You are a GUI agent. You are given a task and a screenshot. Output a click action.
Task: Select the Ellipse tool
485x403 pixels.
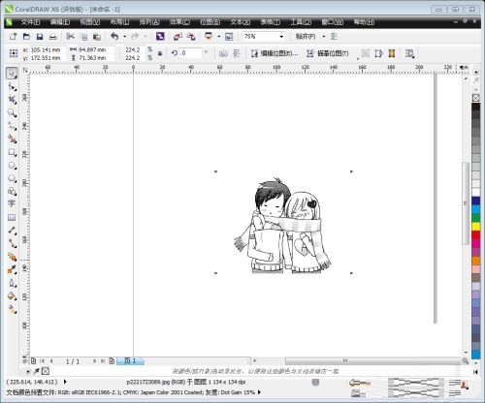click(x=12, y=166)
